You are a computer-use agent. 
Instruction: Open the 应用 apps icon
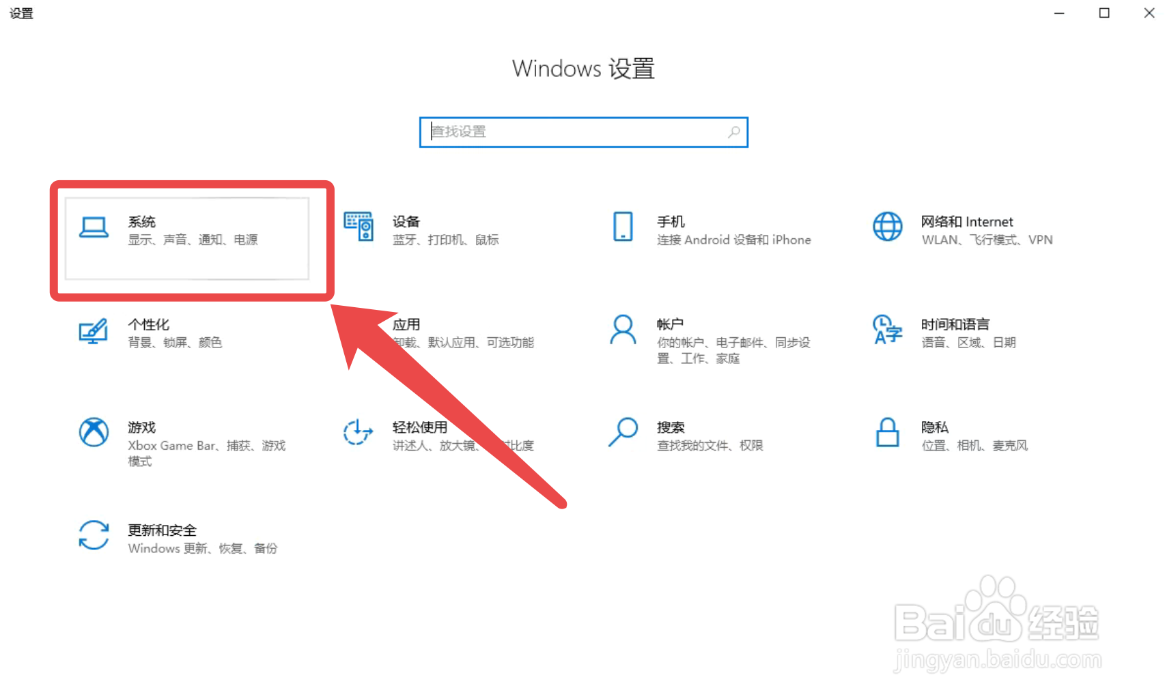point(359,332)
